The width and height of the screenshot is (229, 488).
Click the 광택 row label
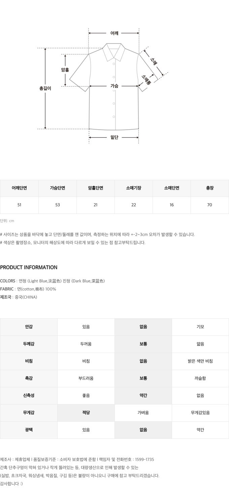coord(29,430)
